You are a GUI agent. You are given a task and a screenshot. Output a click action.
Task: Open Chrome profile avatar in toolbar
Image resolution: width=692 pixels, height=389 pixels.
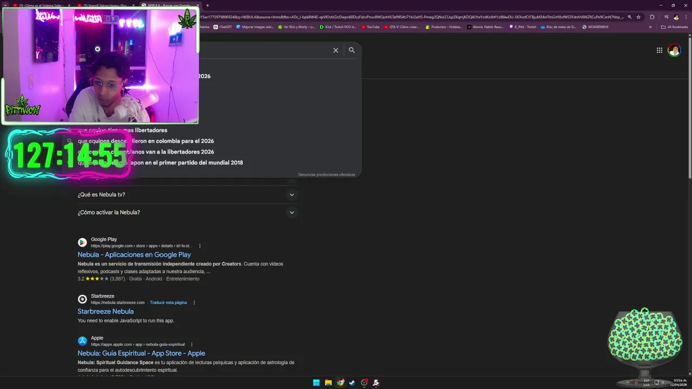point(676,17)
